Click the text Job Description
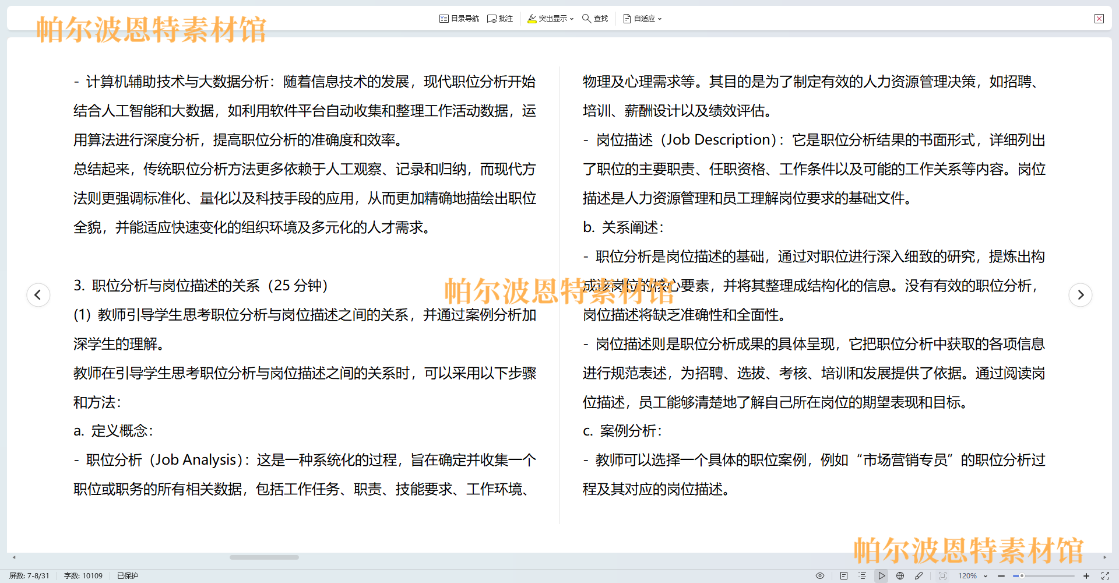The width and height of the screenshot is (1119, 583). [x=719, y=140]
